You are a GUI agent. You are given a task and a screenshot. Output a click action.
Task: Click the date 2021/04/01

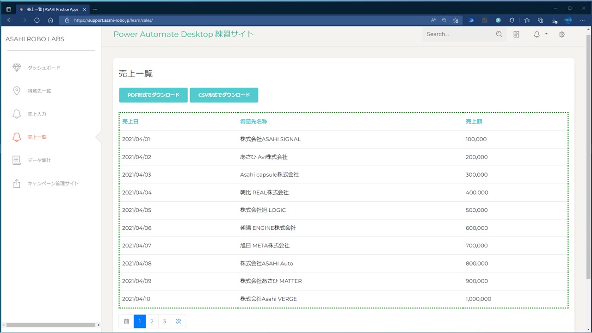click(x=136, y=139)
